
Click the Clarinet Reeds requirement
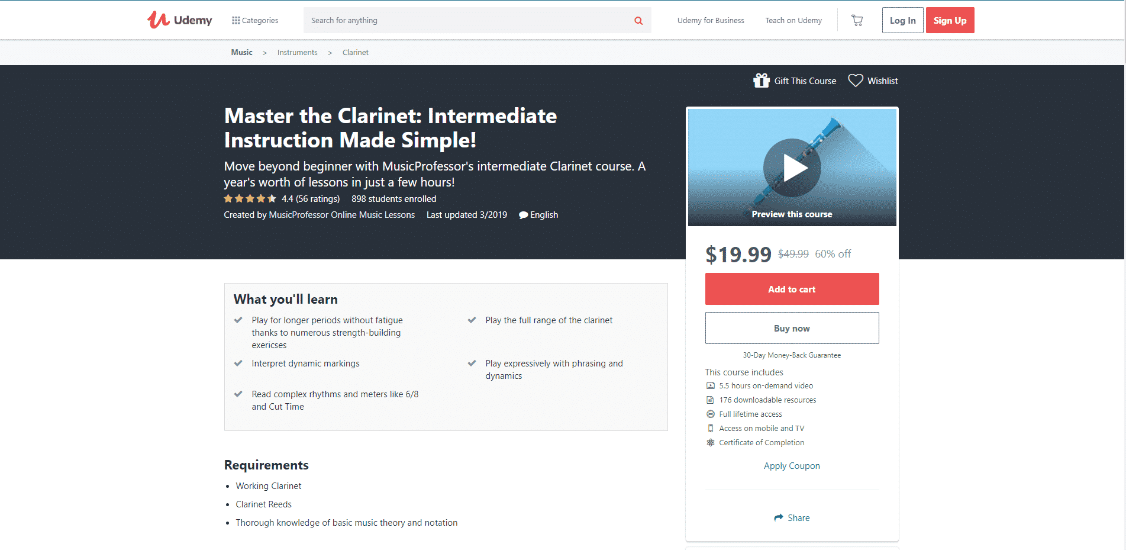tap(264, 504)
